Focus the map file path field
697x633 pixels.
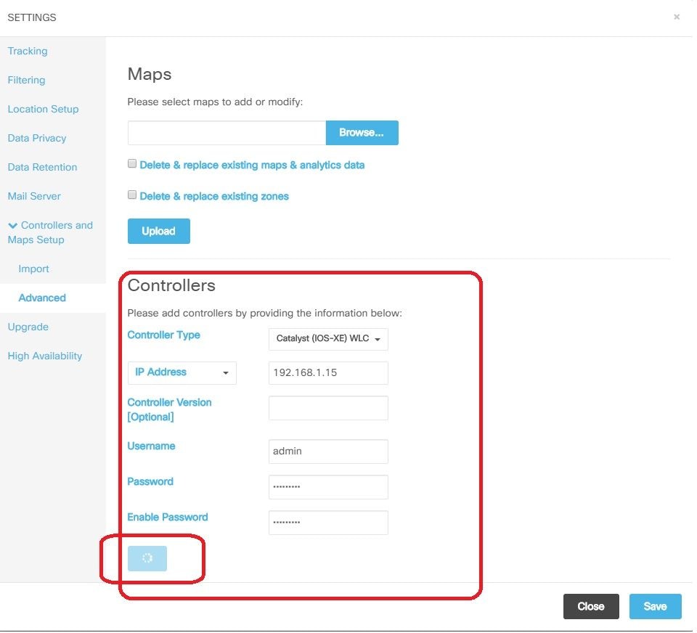point(227,132)
